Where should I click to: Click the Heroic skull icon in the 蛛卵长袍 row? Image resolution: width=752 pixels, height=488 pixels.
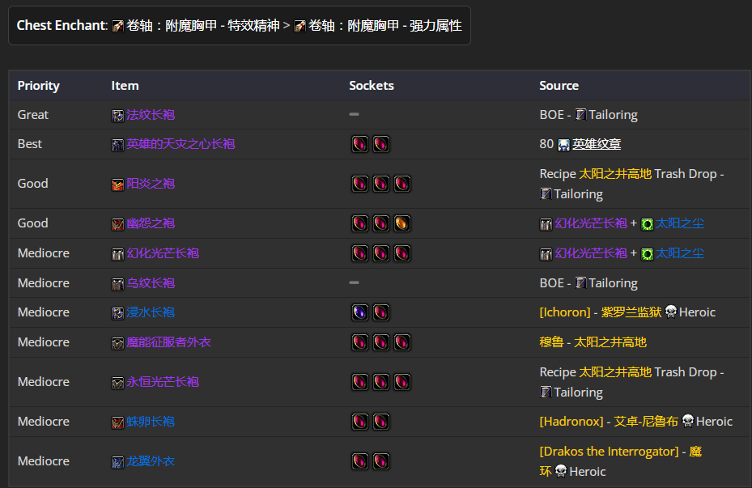[688, 421]
